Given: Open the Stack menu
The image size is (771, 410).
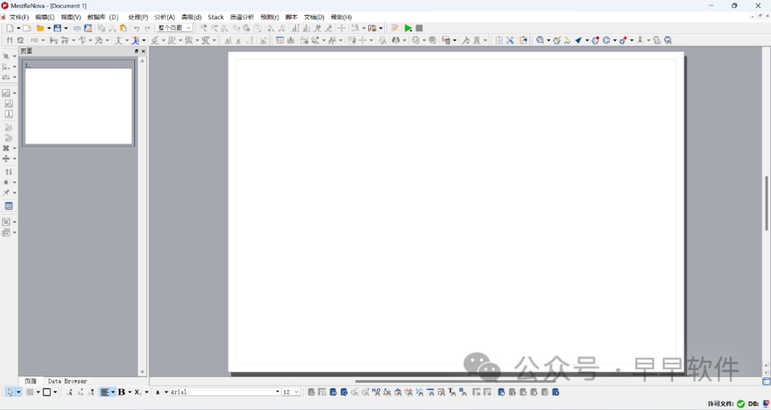Looking at the screenshot, I should click(216, 17).
